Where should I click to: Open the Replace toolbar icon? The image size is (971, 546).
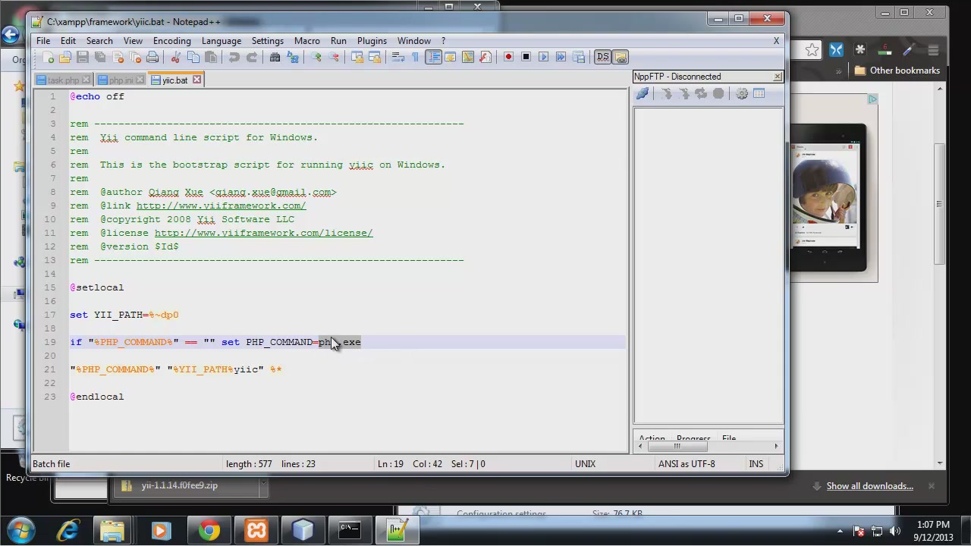pyautogui.click(x=292, y=58)
